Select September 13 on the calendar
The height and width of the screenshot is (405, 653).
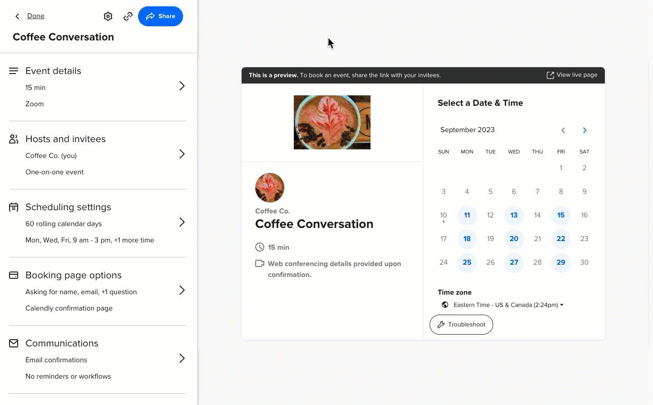coord(514,215)
